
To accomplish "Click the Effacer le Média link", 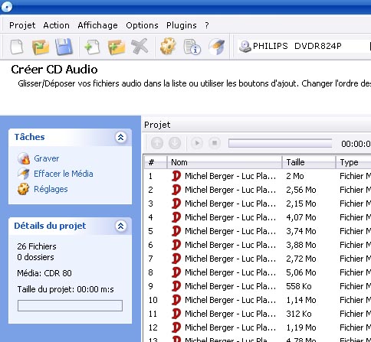I will 64,174.
